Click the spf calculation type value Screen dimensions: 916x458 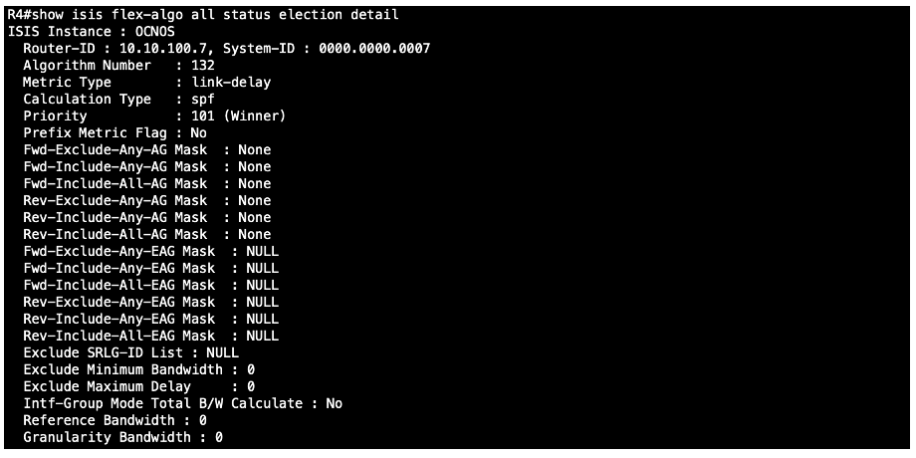tap(203, 100)
